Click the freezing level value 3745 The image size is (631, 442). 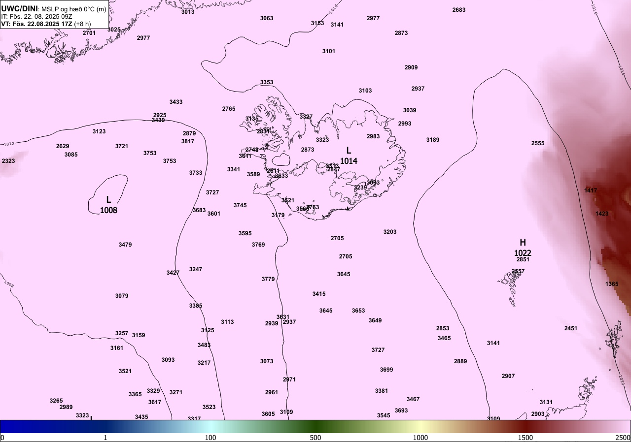click(x=240, y=205)
